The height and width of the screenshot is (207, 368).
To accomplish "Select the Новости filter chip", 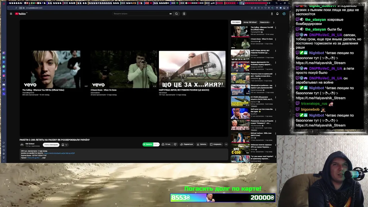I will pos(265,22).
